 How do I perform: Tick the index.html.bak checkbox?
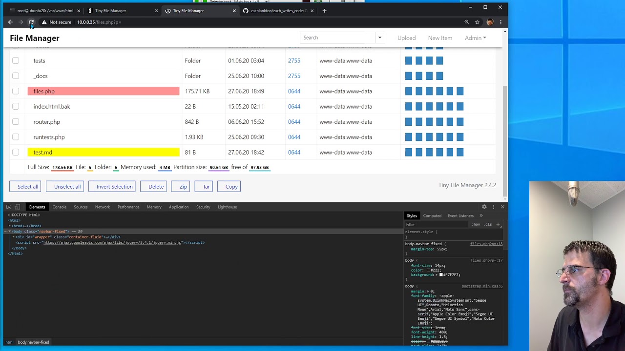tap(16, 106)
